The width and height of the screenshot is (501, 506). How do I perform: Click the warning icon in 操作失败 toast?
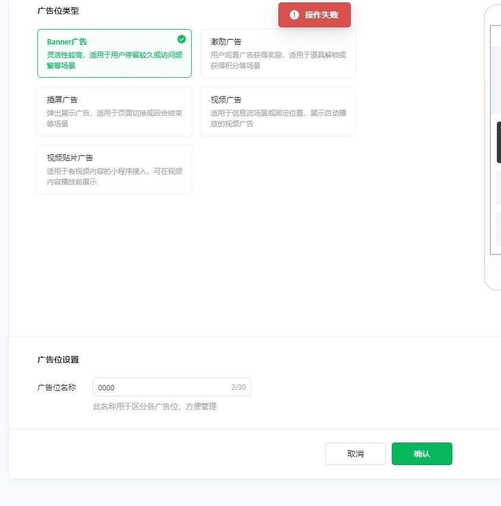pyautogui.click(x=294, y=15)
